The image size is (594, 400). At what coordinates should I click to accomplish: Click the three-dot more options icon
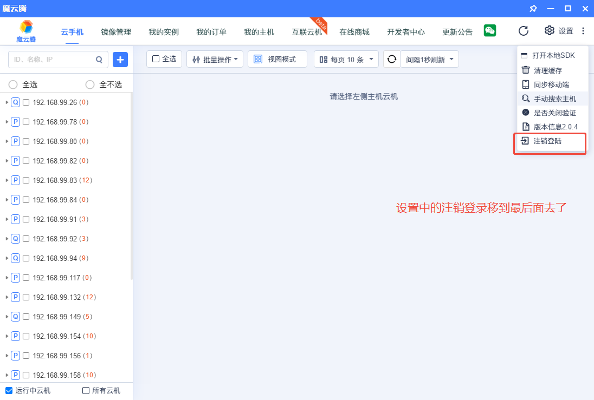(x=583, y=31)
